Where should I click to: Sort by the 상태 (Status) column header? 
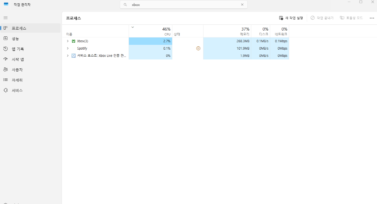pyautogui.click(x=188, y=31)
